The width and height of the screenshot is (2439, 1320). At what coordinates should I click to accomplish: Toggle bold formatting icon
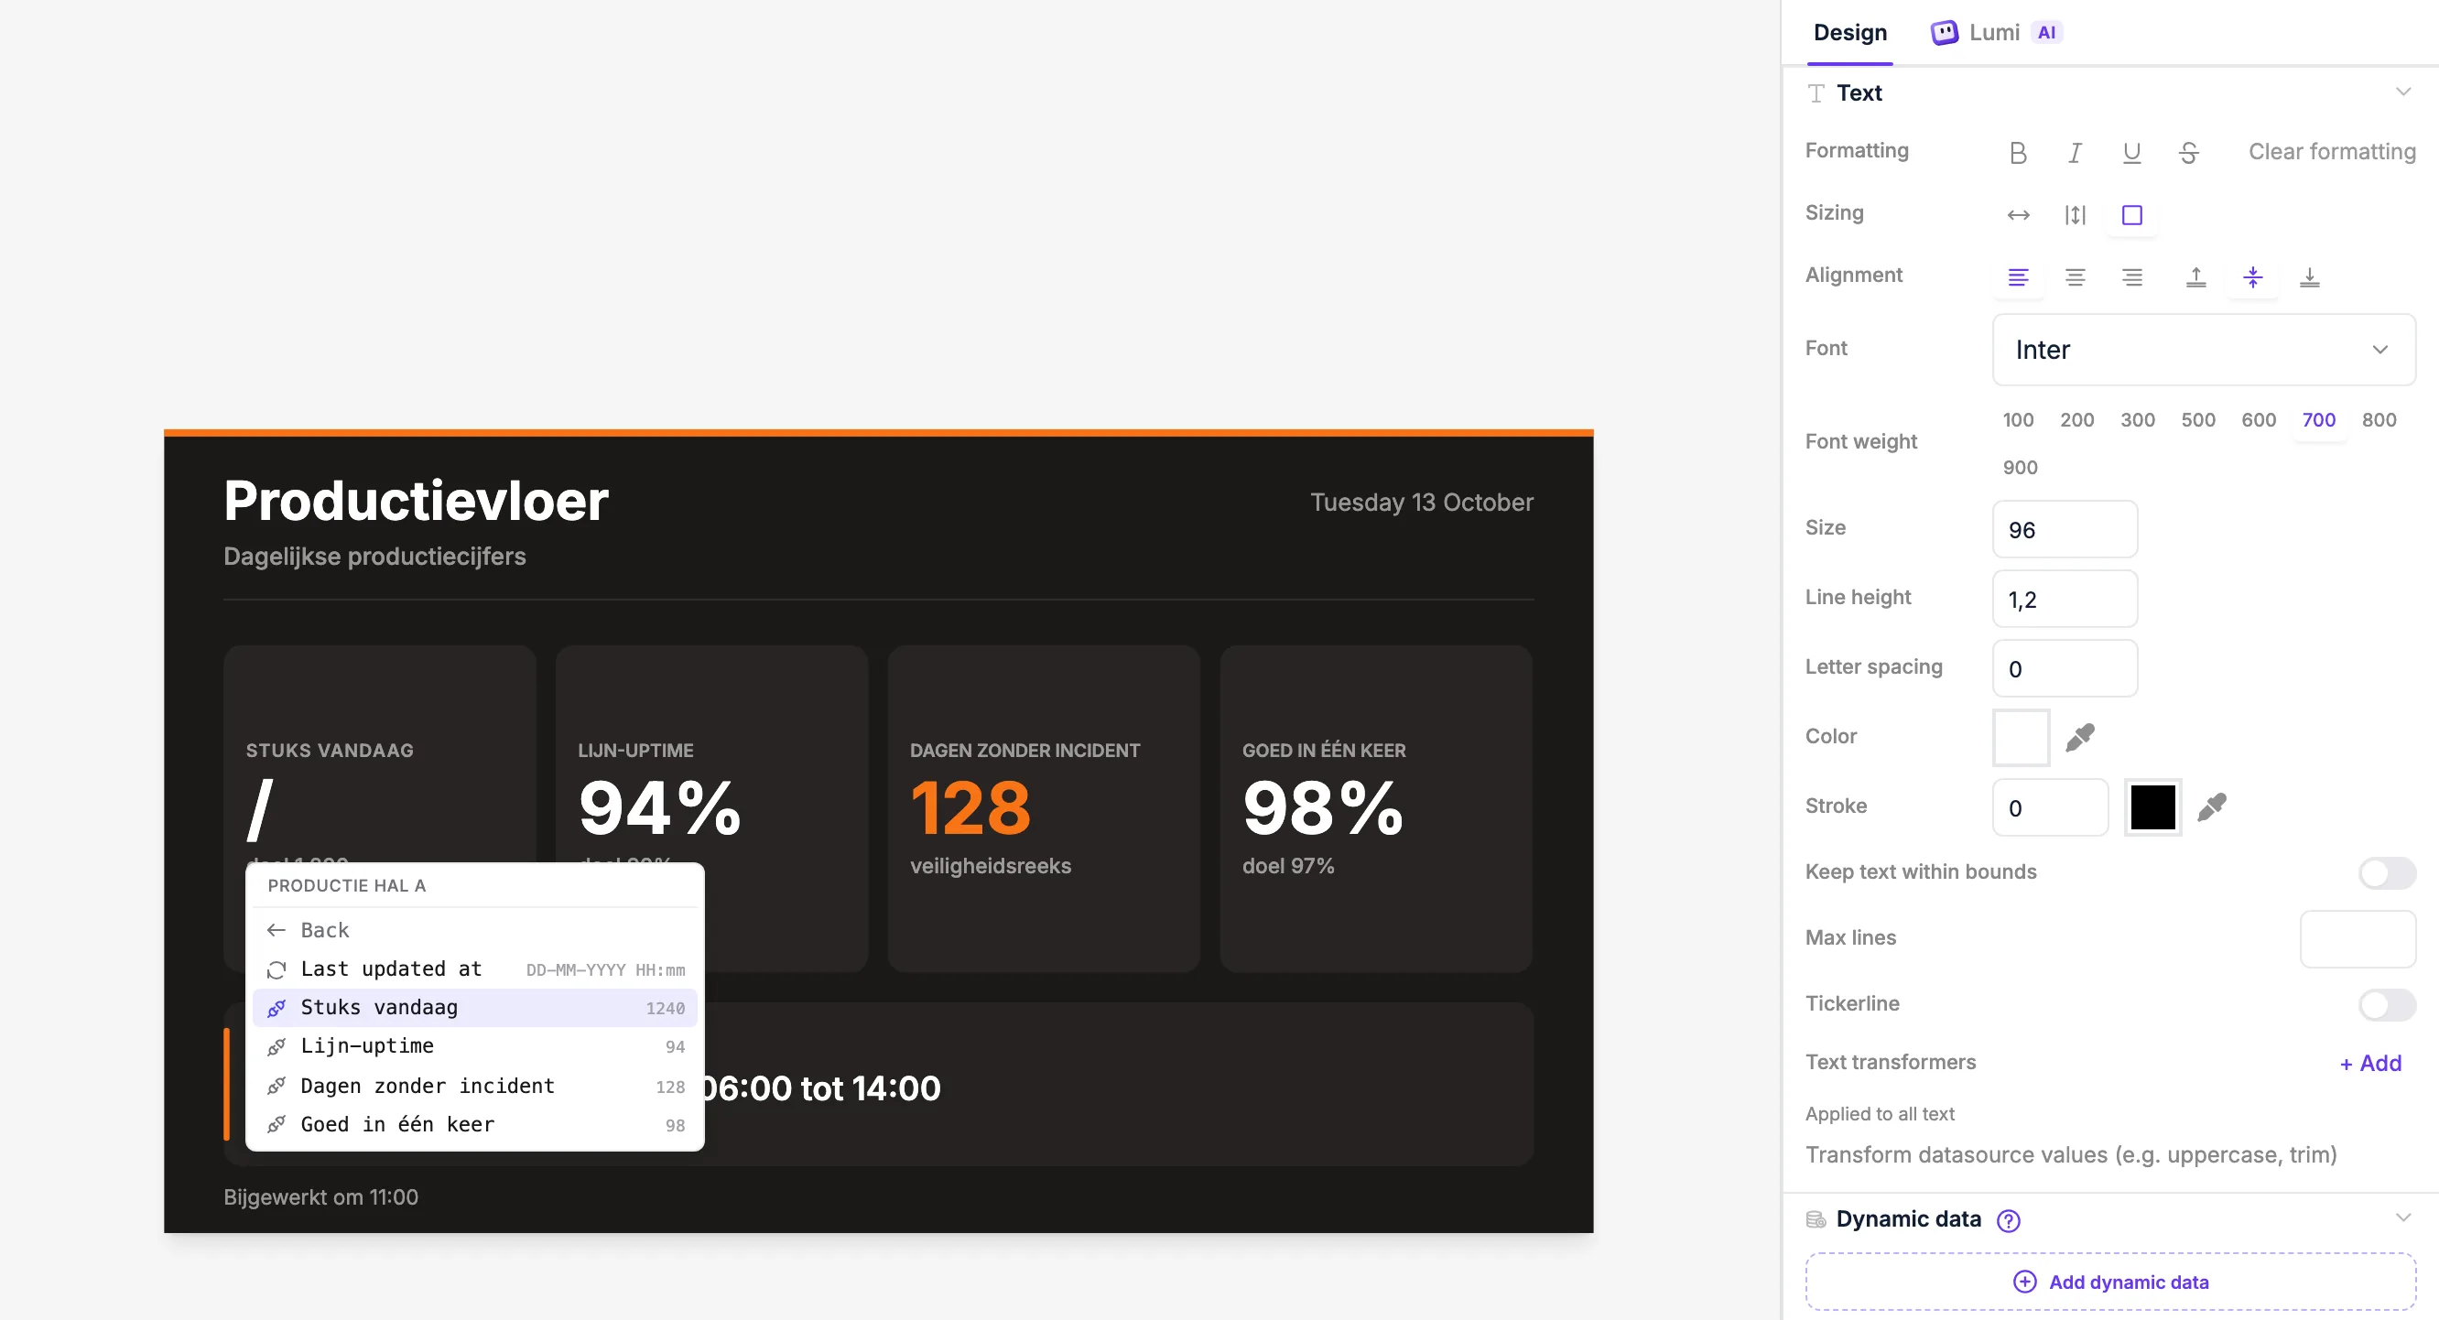(2018, 153)
